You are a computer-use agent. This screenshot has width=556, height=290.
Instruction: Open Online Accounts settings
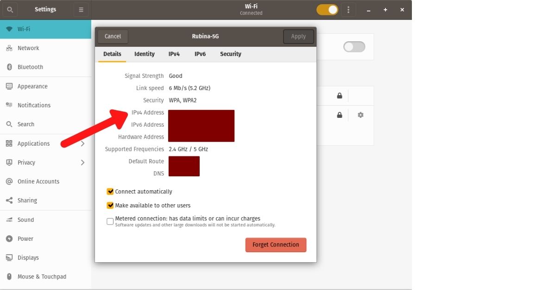(45, 181)
